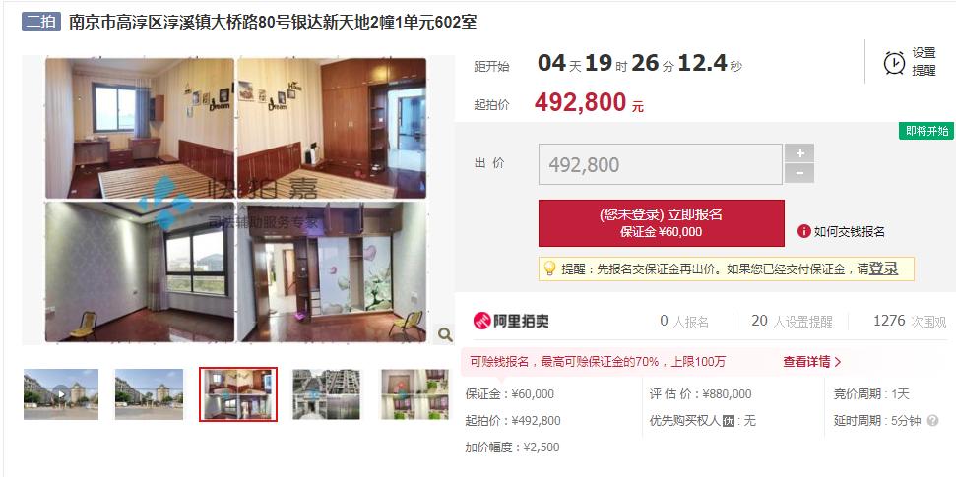Open 查看详情 for deposit insurance

click(812, 362)
